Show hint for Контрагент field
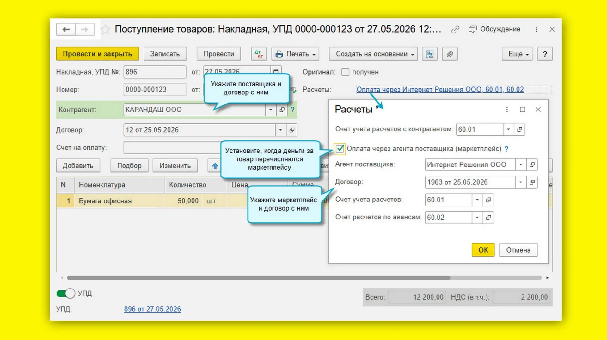The width and height of the screenshot is (607, 340). (x=293, y=110)
